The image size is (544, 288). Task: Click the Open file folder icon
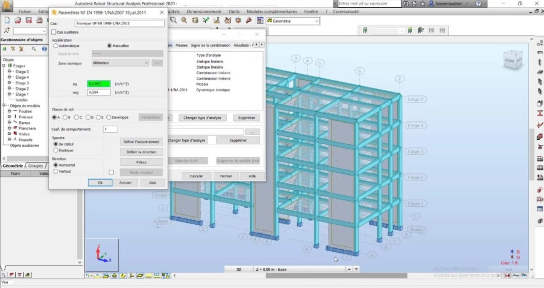point(18,20)
